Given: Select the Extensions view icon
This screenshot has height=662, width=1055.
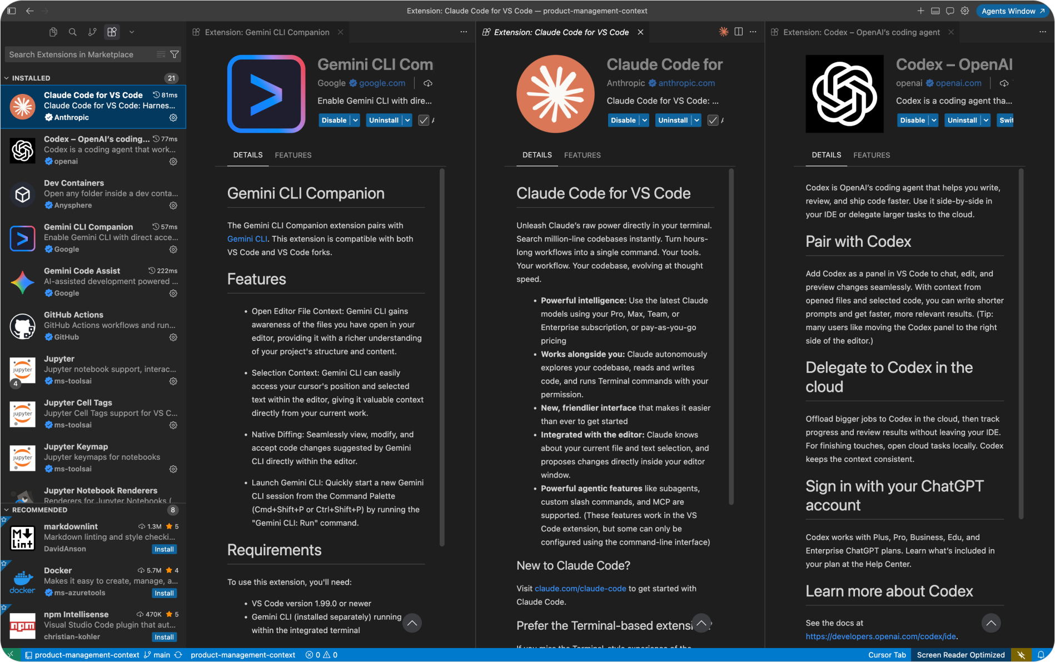Looking at the screenshot, I should [x=112, y=32].
